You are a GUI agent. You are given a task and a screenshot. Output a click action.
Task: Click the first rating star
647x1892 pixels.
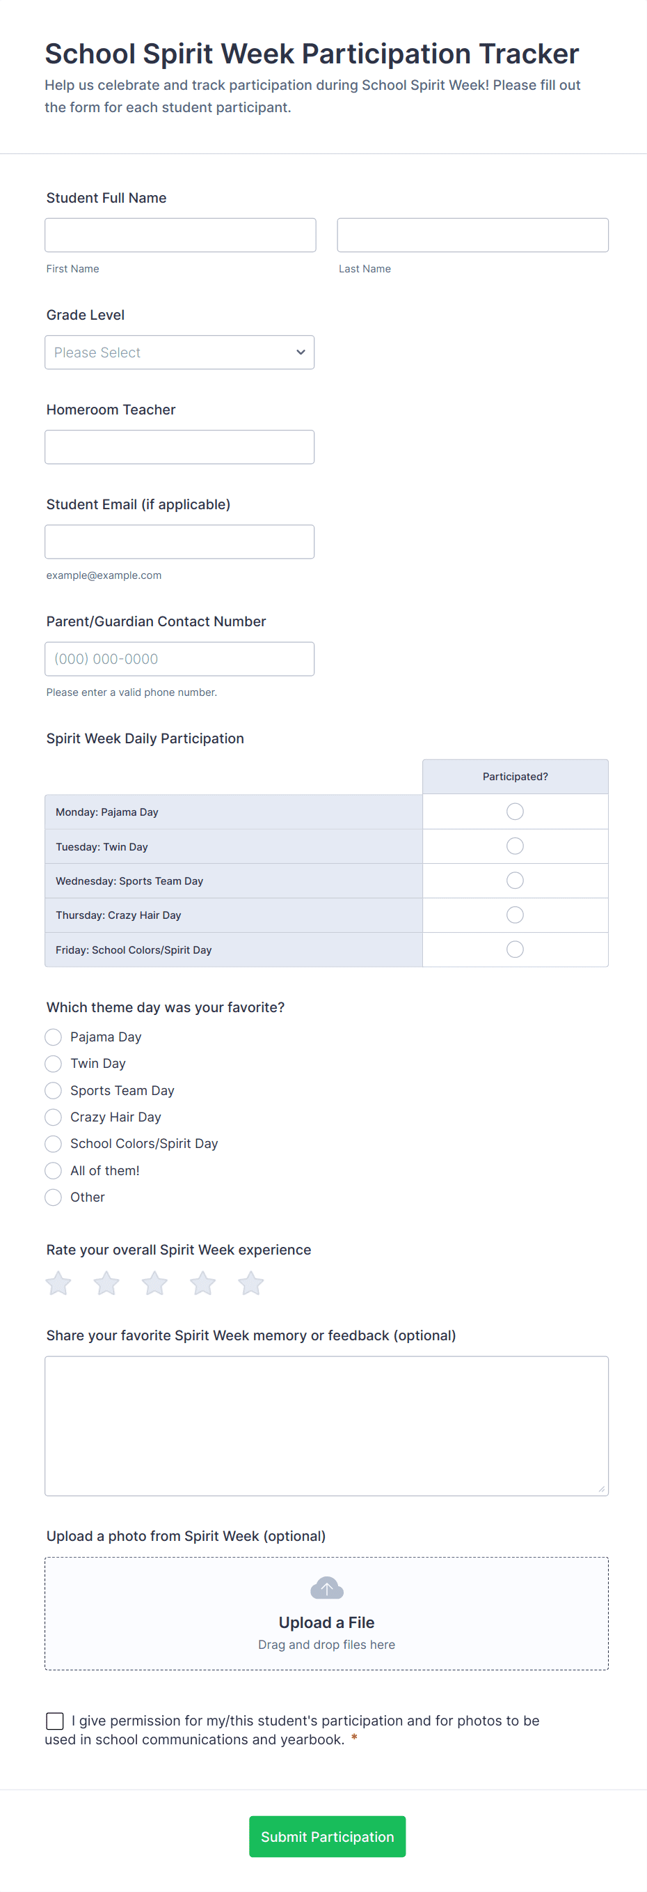coord(58,1284)
